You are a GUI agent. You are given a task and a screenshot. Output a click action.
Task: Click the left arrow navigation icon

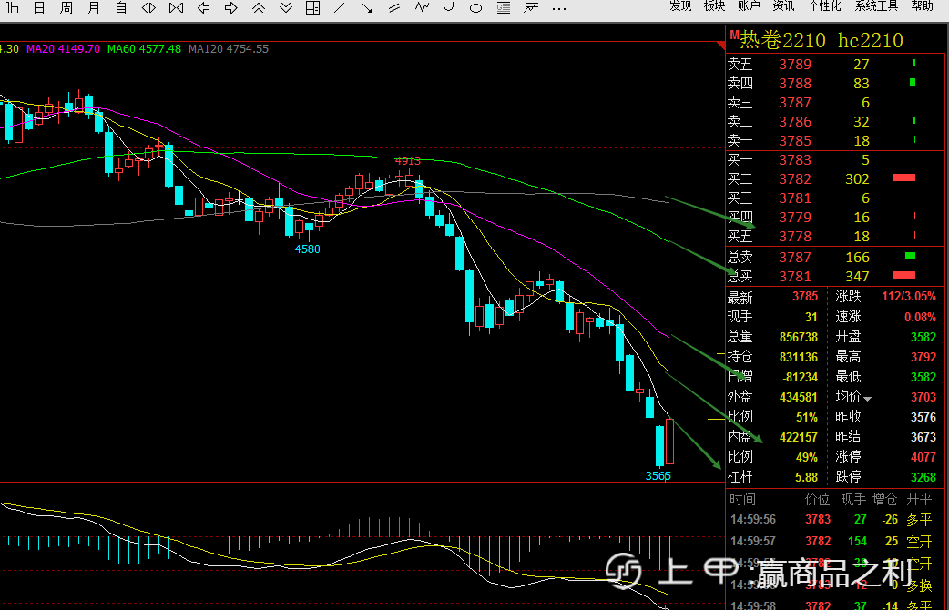(204, 8)
